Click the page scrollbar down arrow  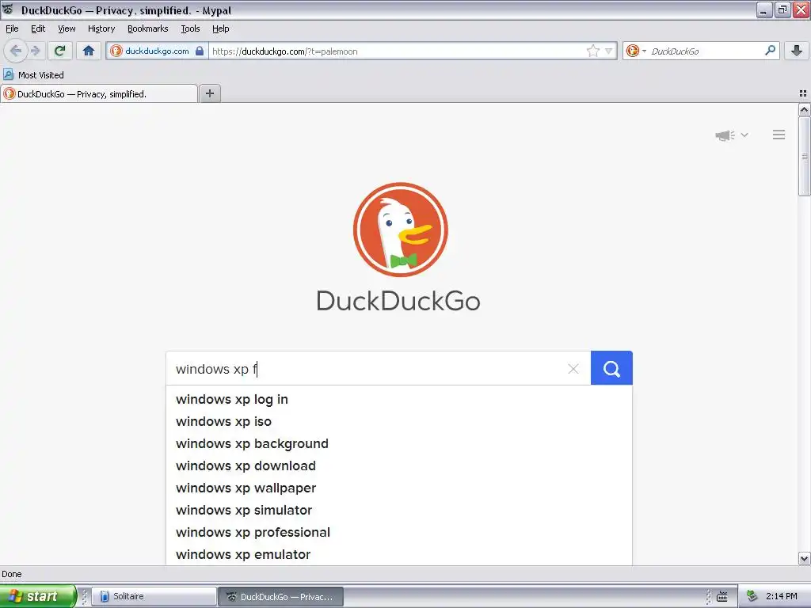804,558
